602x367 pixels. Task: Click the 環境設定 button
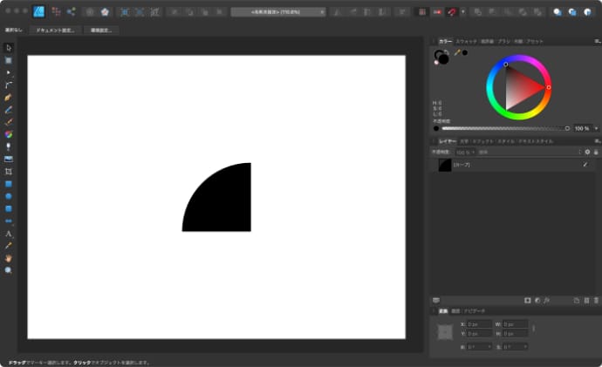tap(102, 30)
